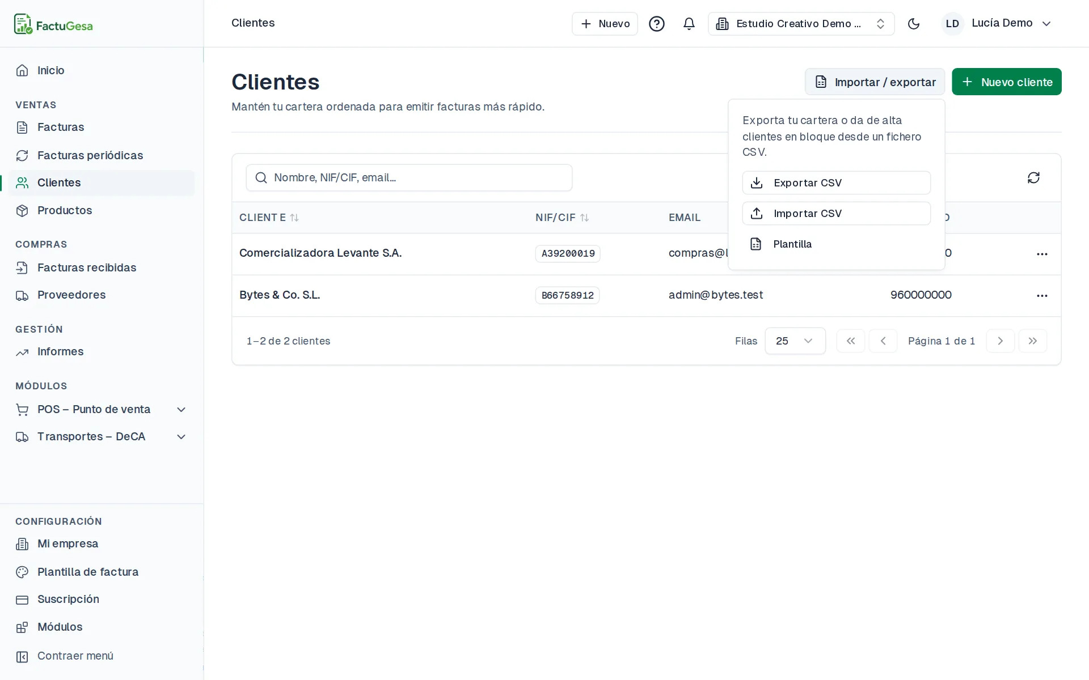
Task: Choose Exportar CSV option
Action: tap(836, 182)
